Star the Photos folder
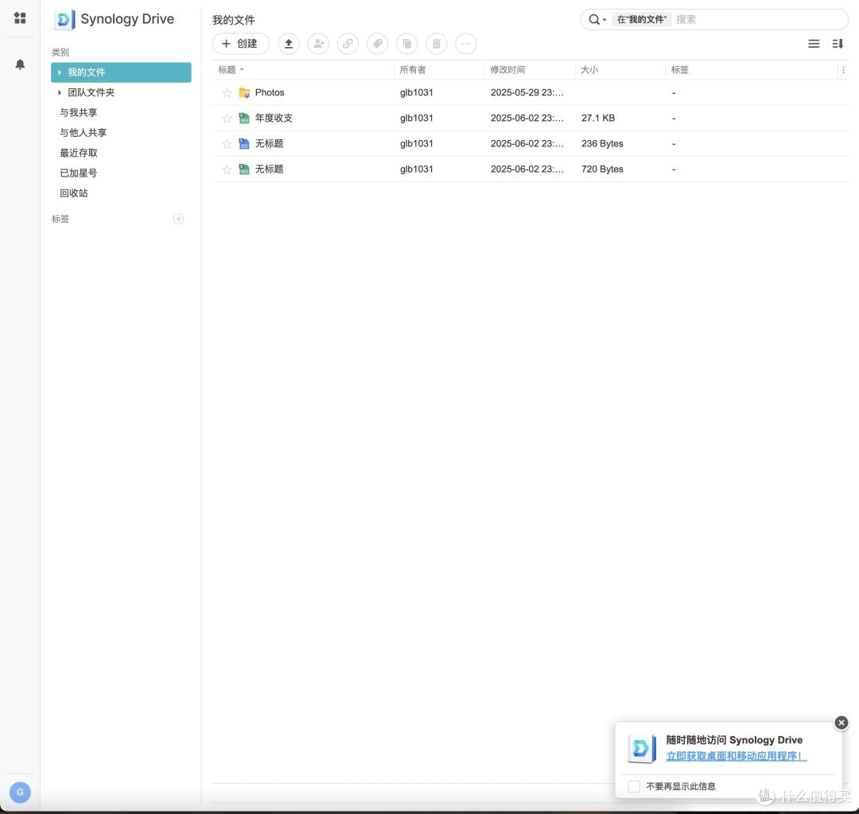 (x=227, y=92)
